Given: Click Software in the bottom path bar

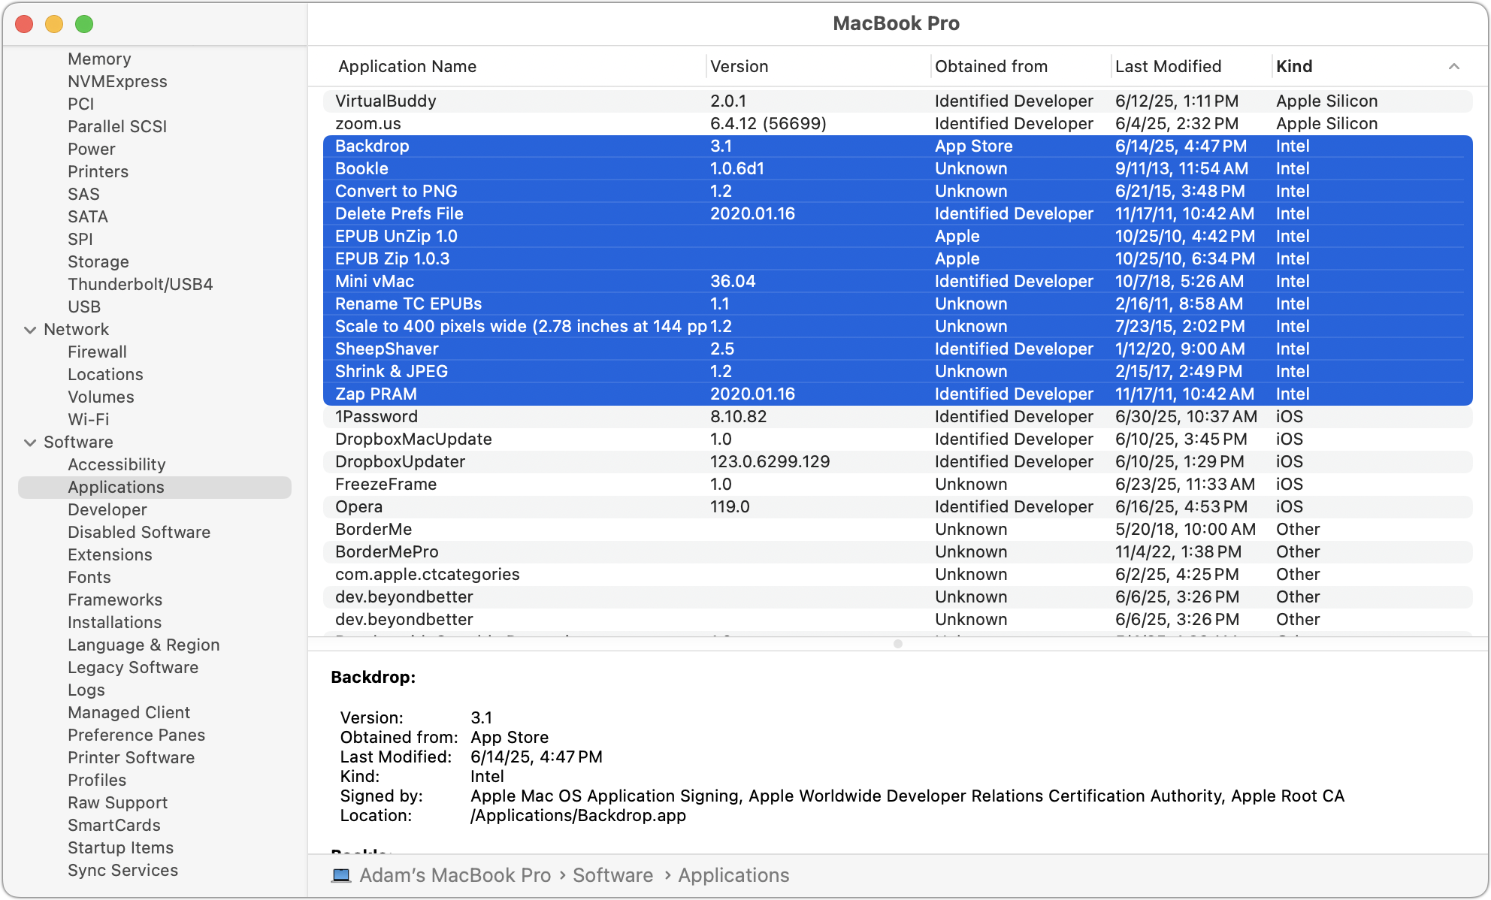Looking at the screenshot, I should click(612, 875).
